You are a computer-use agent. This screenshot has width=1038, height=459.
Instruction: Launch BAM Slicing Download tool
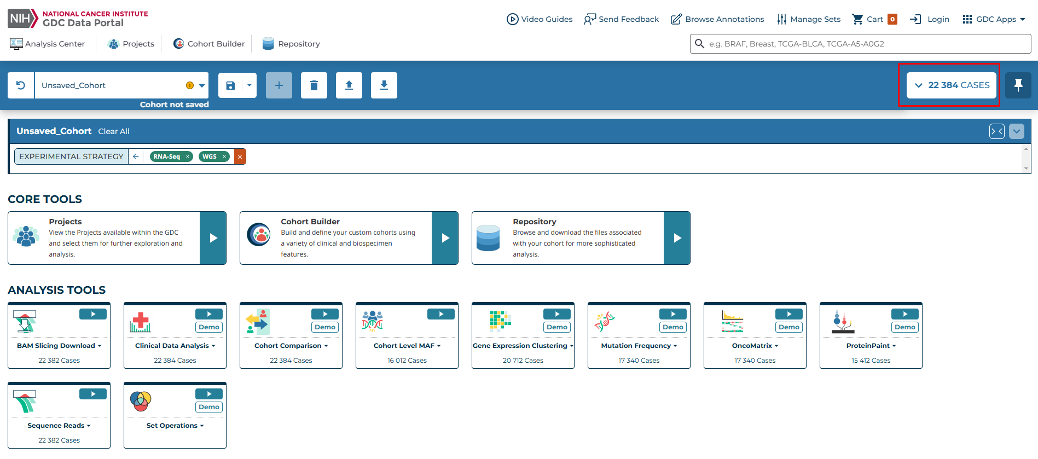[x=93, y=314]
